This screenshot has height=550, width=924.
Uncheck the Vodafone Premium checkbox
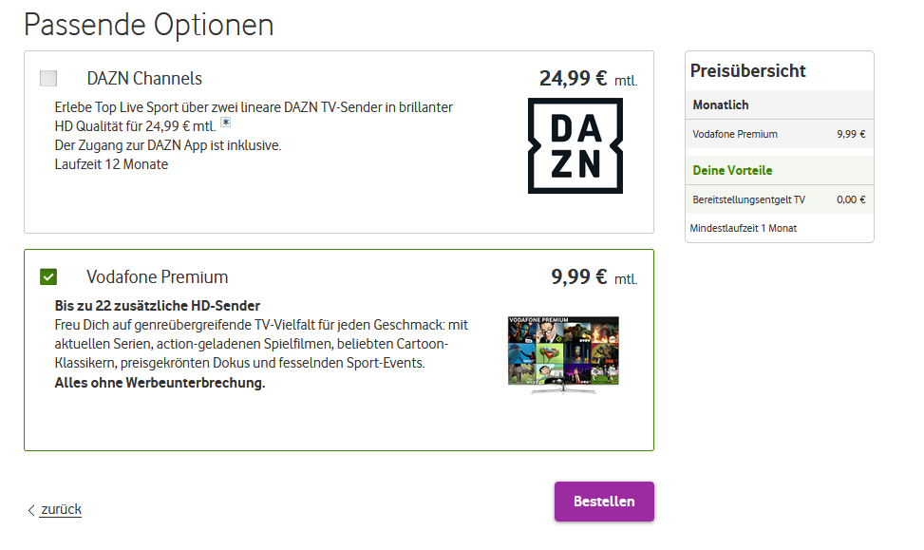click(48, 276)
